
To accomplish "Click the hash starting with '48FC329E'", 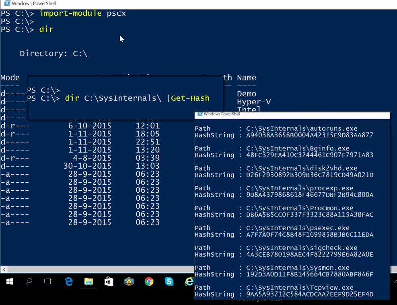I will click(x=310, y=155).
